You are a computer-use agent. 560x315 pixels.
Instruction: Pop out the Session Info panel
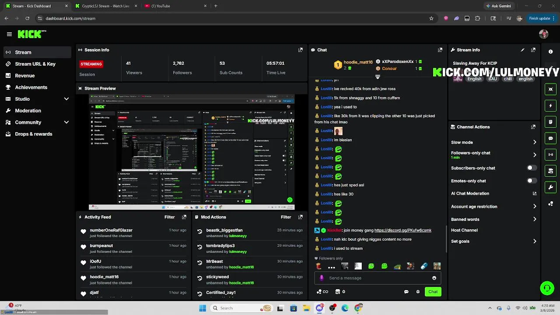pyautogui.click(x=300, y=50)
